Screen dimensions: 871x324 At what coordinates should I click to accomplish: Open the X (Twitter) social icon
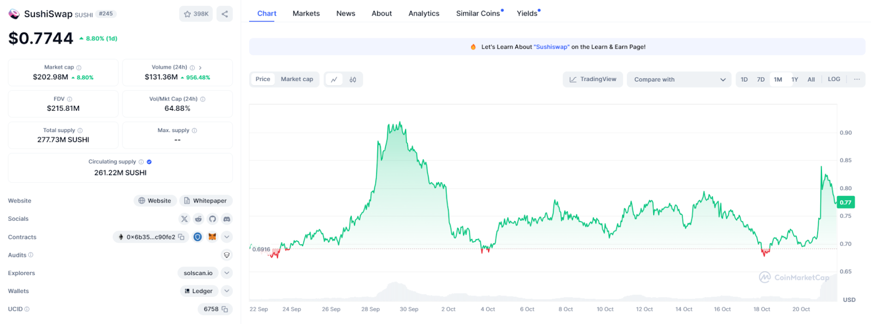185,219
